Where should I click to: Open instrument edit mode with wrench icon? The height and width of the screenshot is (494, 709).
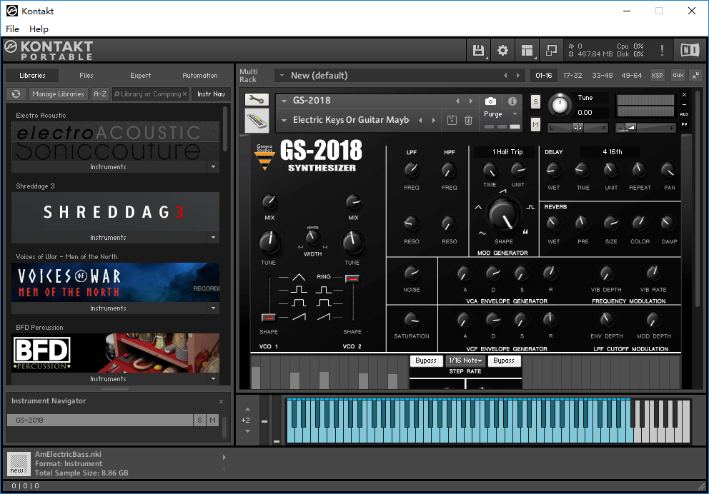[257, 100]
